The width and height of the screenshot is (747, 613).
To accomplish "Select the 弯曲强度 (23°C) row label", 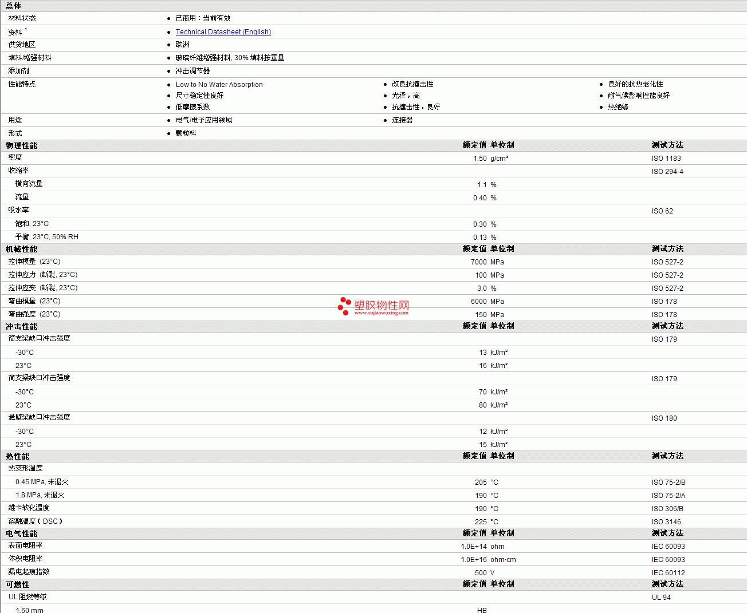I will tap(34, 314).
